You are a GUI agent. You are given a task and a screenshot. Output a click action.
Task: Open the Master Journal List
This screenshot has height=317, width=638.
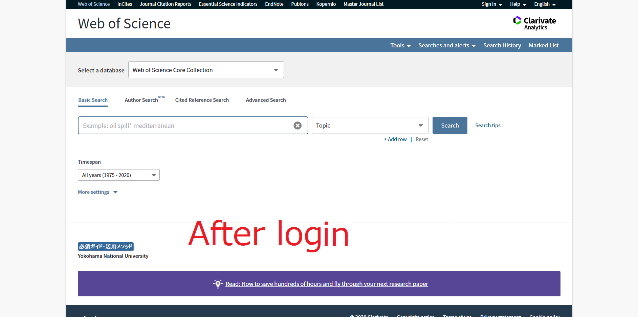[364, 4]
